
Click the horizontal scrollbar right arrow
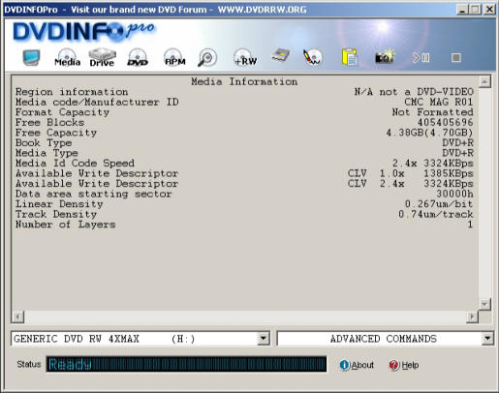(472, 317)
